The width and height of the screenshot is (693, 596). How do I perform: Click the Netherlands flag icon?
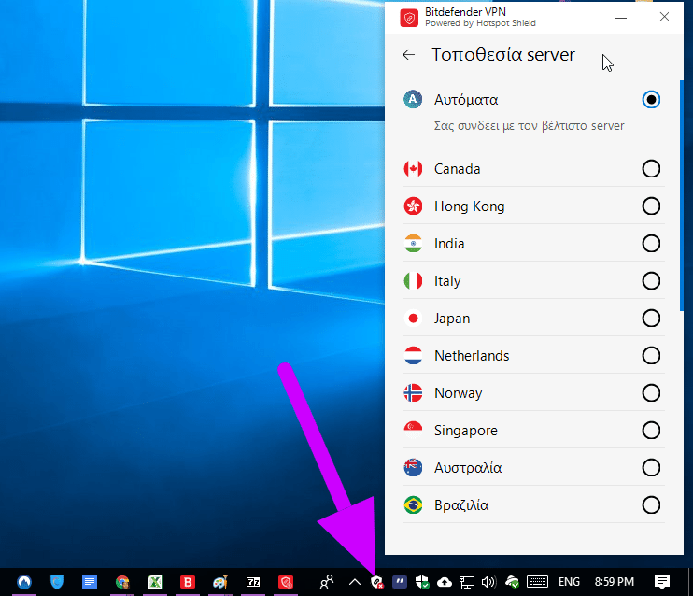click(413, 356)
